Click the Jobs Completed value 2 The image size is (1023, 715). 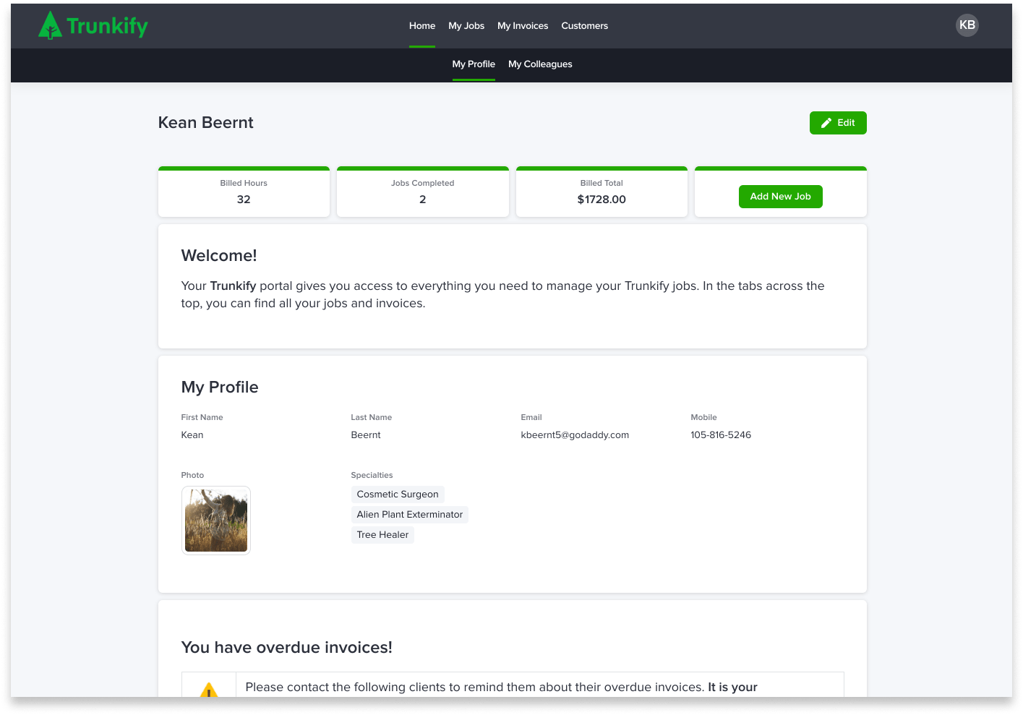423,200
